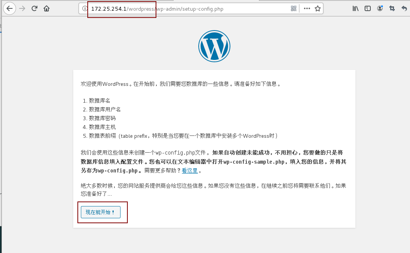This screenshot has height=253, width=410.
Task: Click the list item 数据库密码
Action: tap(102, 118)
